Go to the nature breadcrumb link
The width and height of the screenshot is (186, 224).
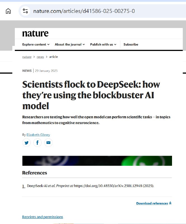[27, 57]
